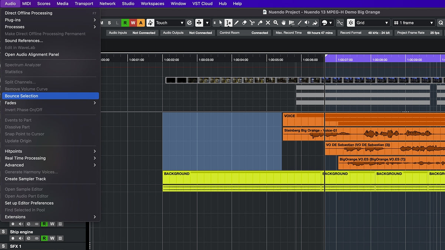The image size is (445, 250).
Task: Choose Set up Editor Preferences
Action: point(50,203)
